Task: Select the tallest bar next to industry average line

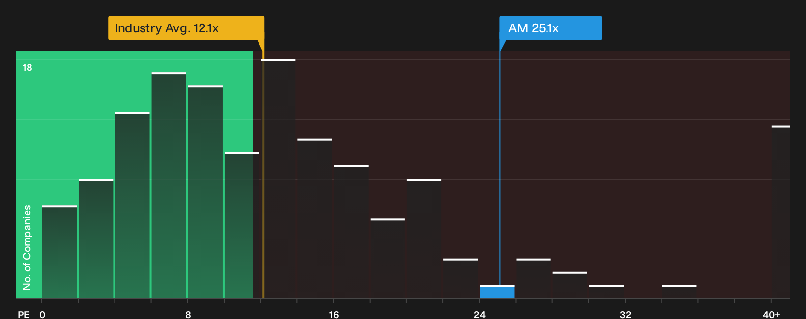Action: click(x=278, y=179)
